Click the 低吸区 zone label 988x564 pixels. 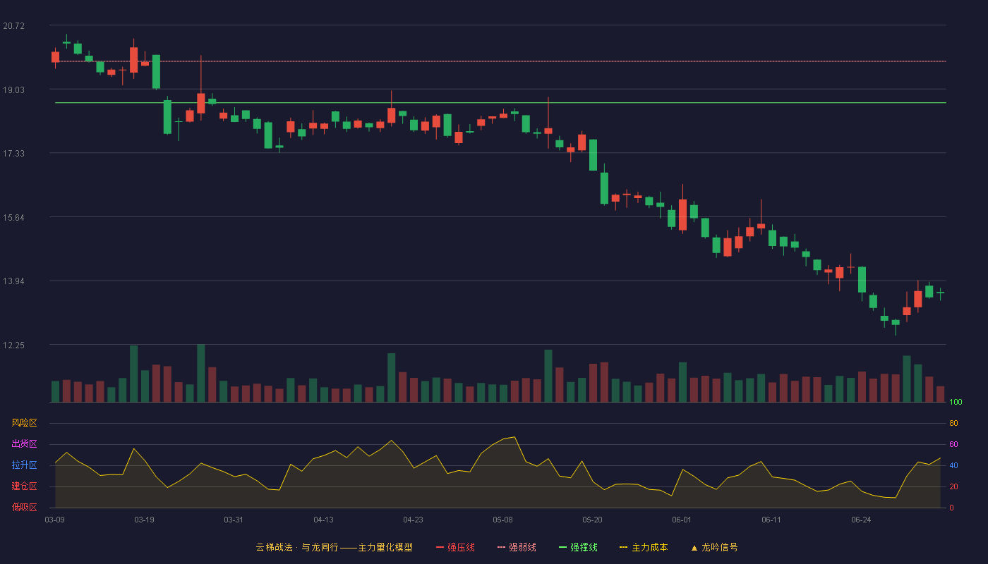click(24, 507)
